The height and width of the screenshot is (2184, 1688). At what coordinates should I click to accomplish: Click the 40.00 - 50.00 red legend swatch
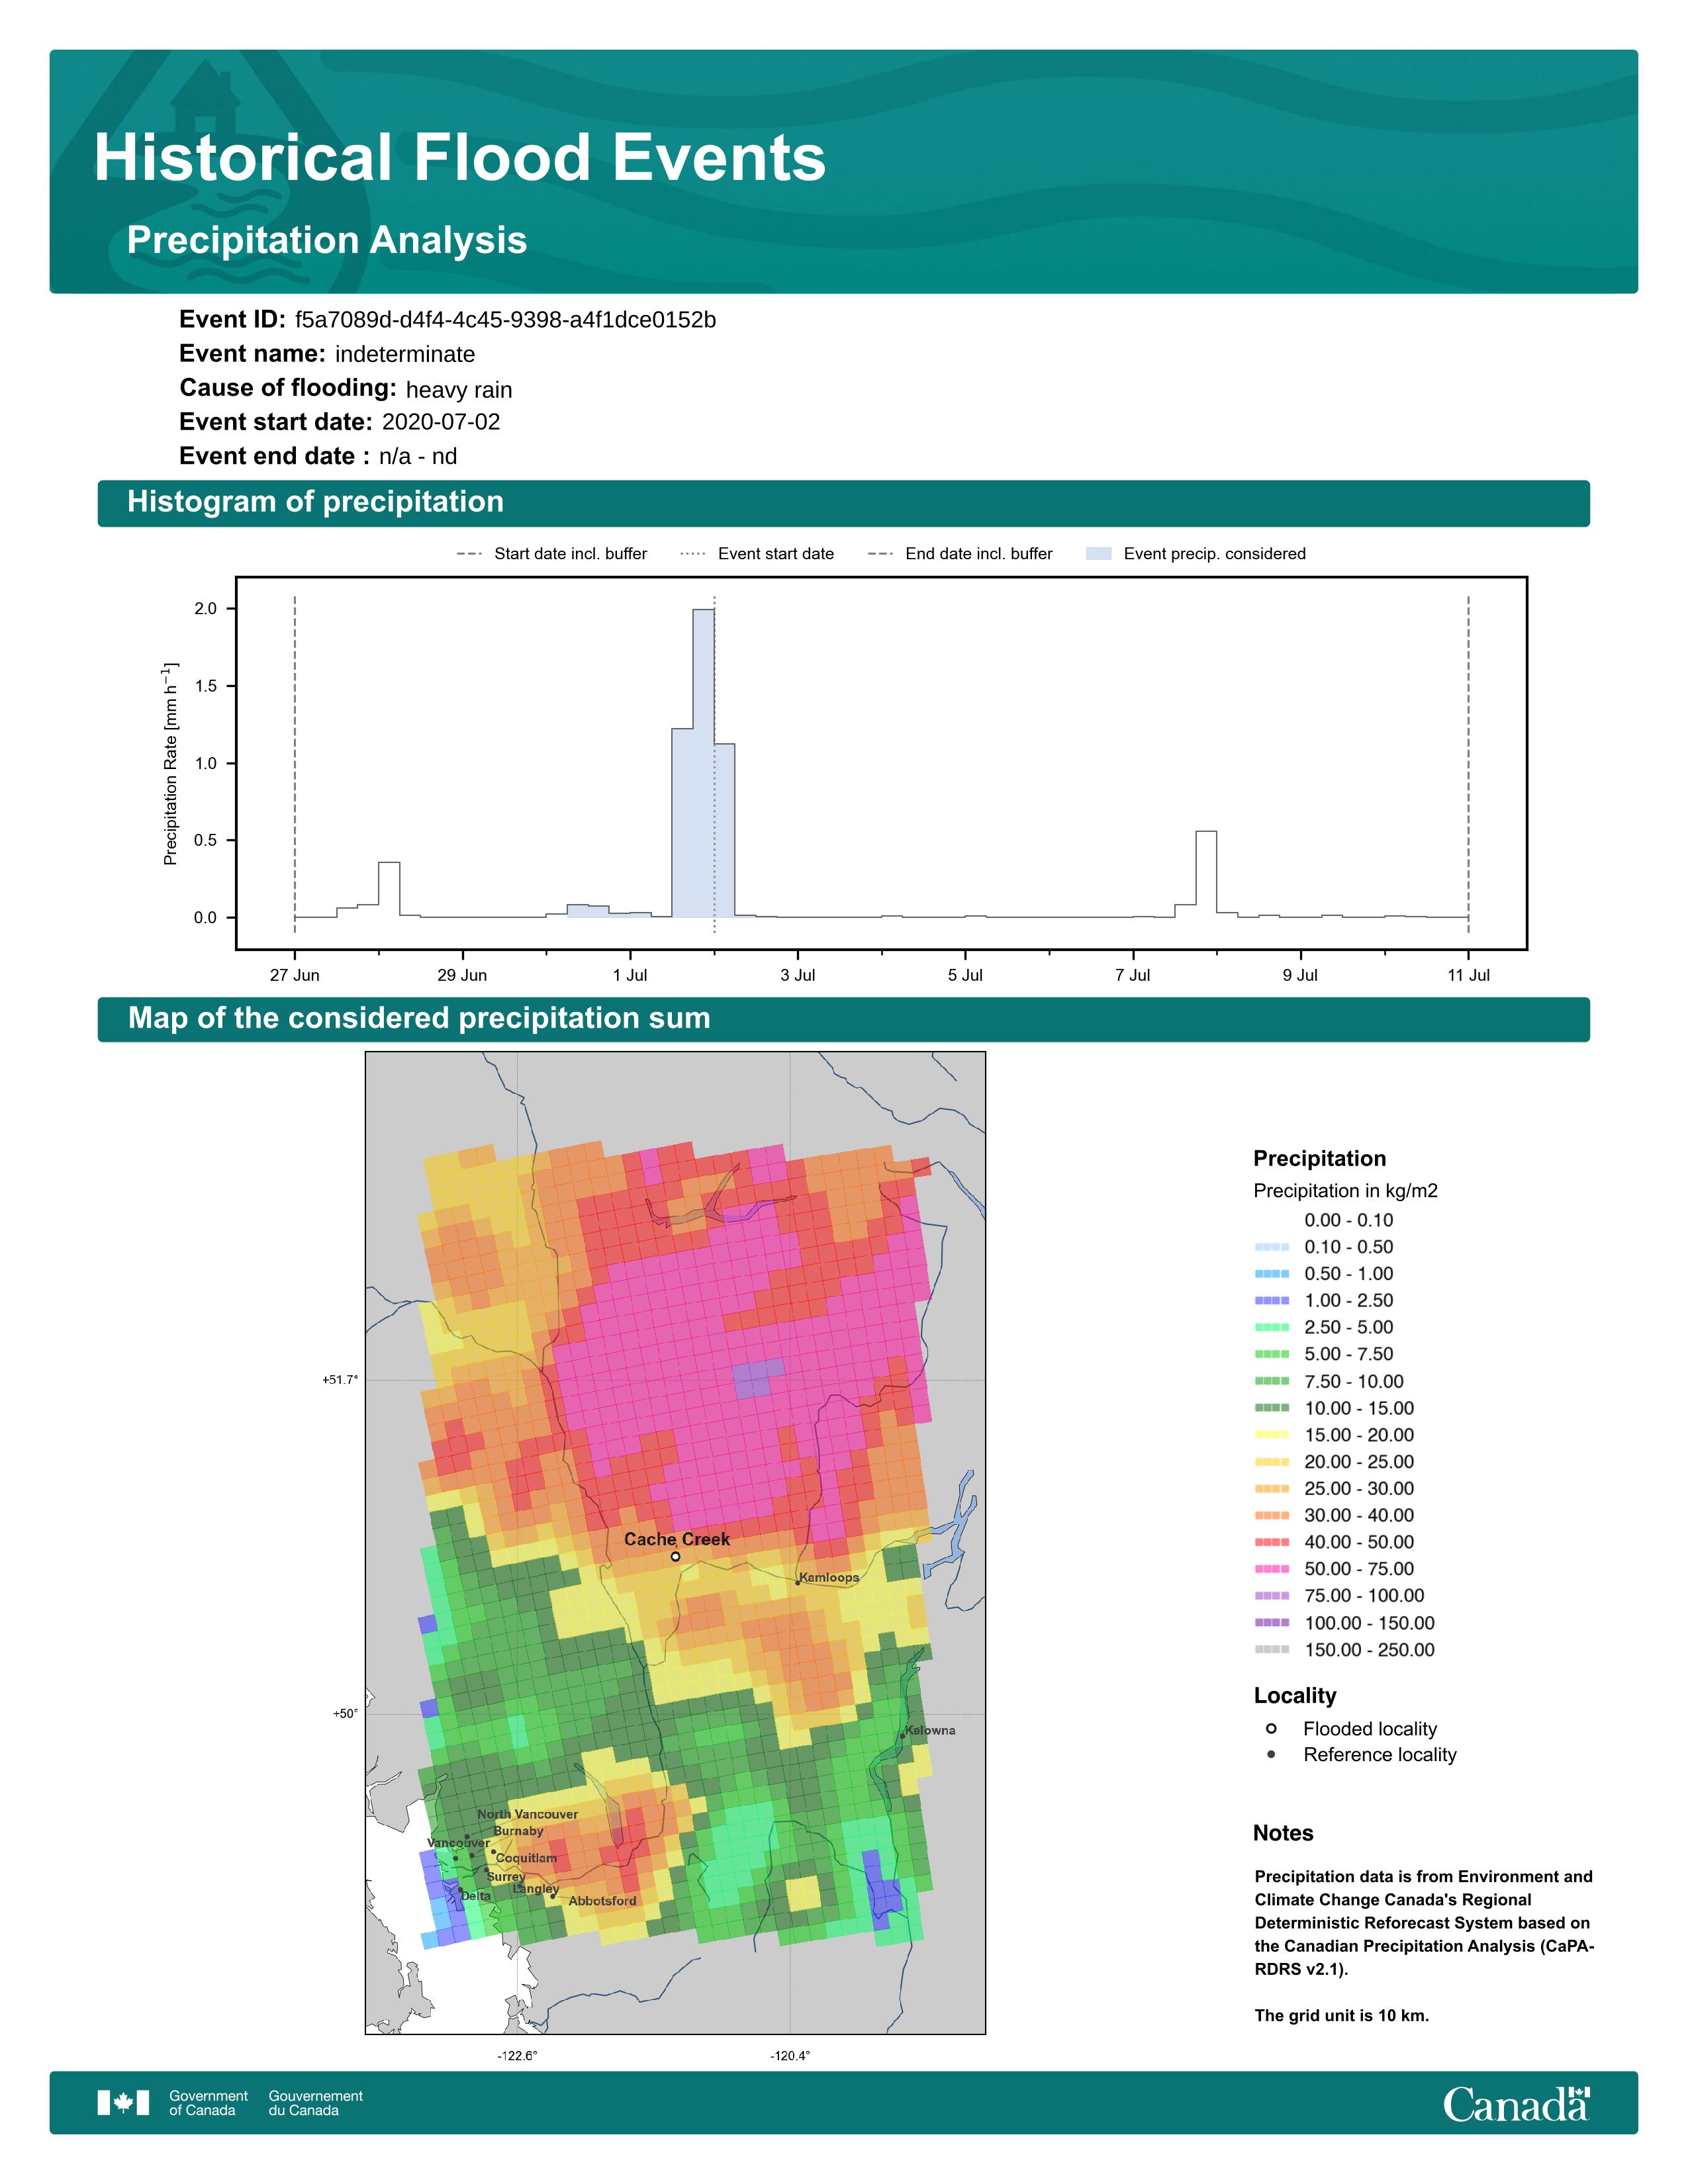coord(1271,1542)
